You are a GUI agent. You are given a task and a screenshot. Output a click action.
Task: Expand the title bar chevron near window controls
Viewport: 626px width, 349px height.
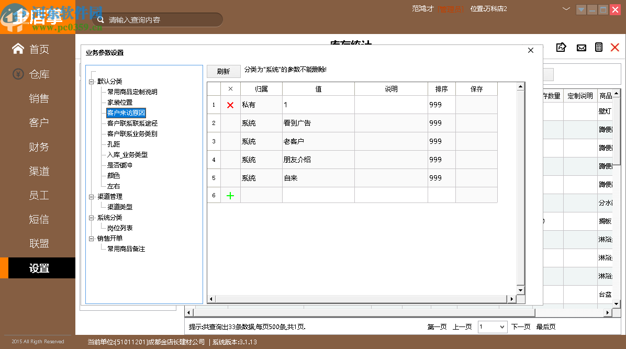click(x=566, y=9)
